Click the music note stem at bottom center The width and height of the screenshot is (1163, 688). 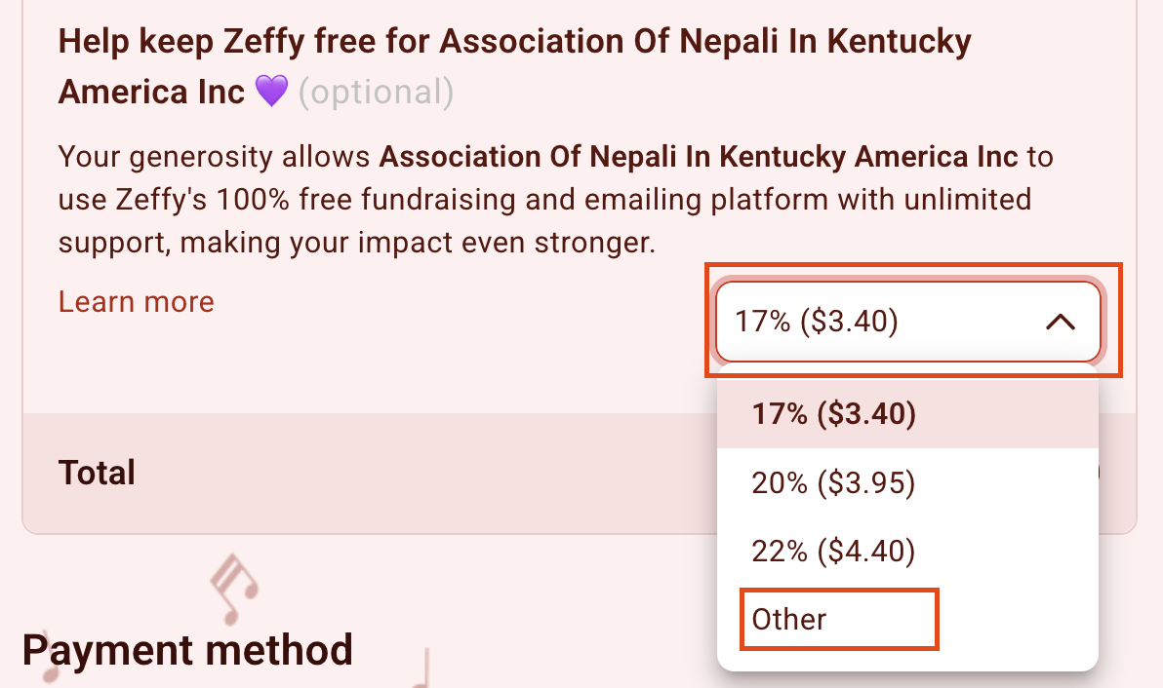[x=421, y=669]
